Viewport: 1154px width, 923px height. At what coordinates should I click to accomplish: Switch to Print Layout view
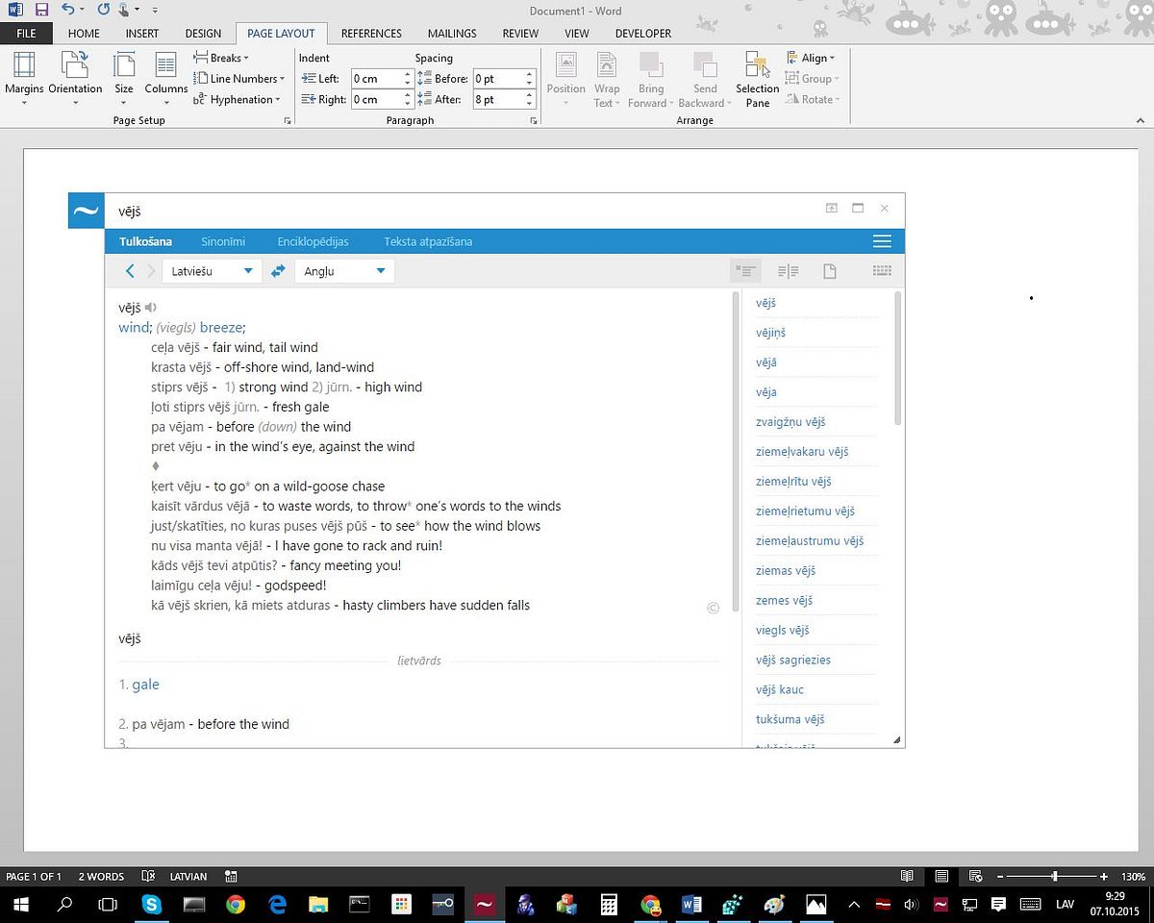(x=941, y=876)
